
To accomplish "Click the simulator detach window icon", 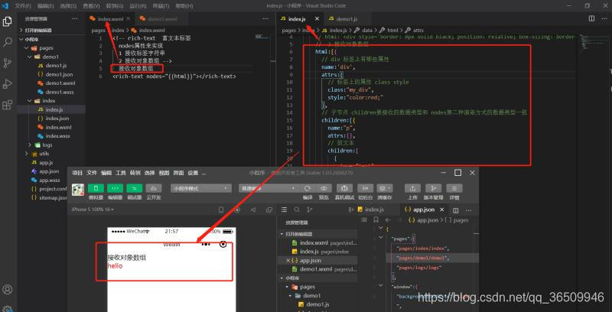I will click(x=269, y=210).
